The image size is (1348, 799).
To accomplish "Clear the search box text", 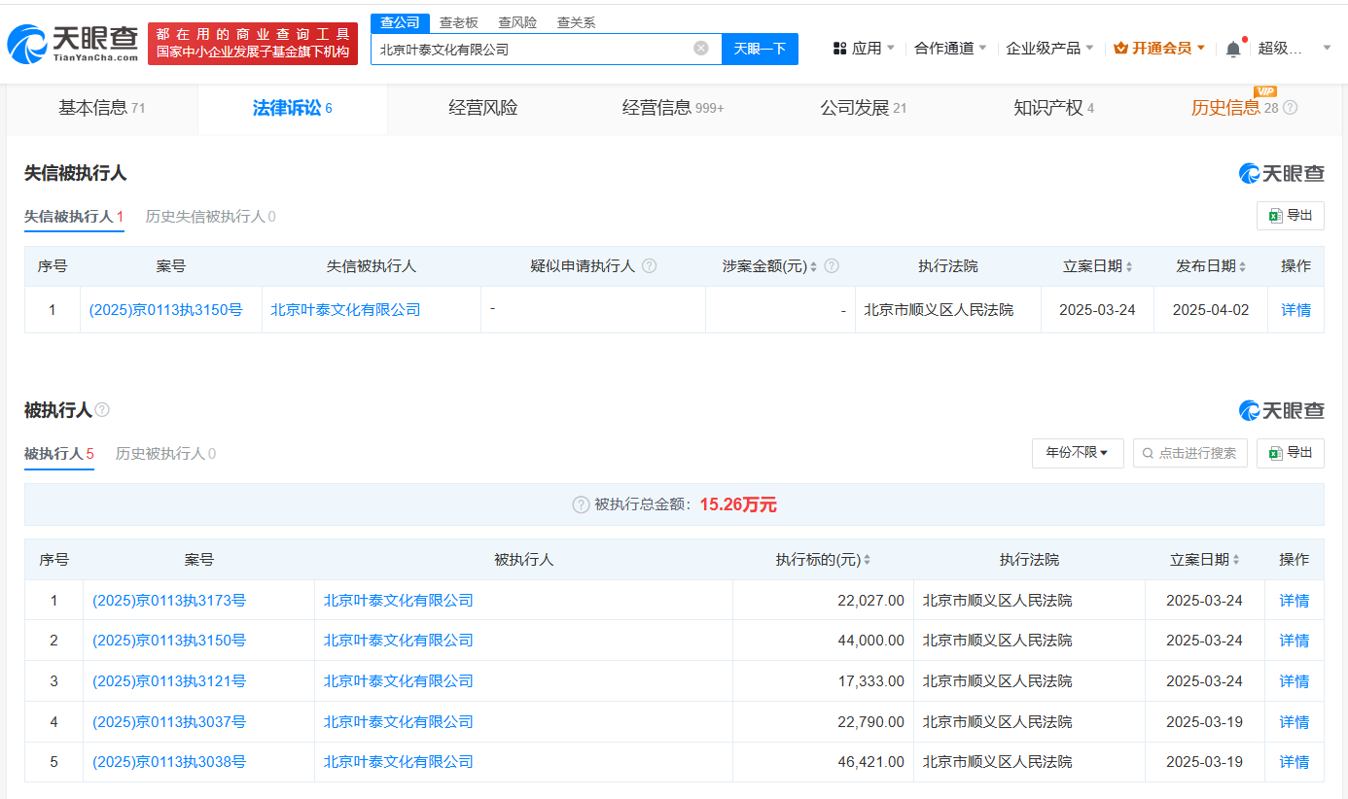I will (700, 49).
